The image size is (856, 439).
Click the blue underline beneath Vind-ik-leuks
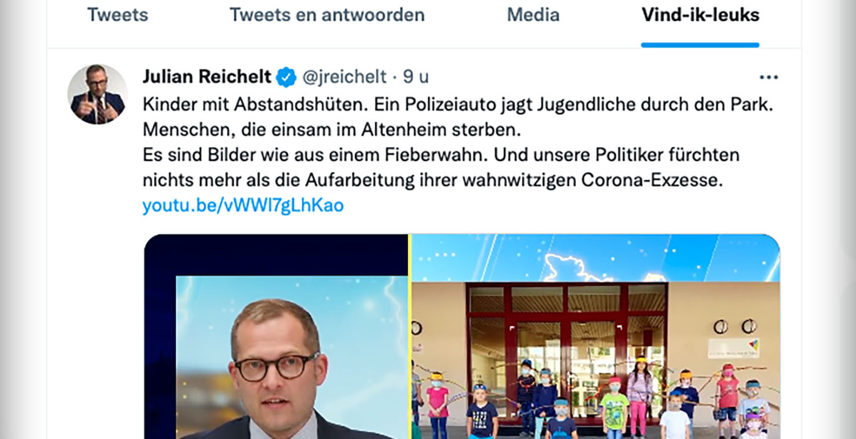pyautogui.click(x=700, y=45)
